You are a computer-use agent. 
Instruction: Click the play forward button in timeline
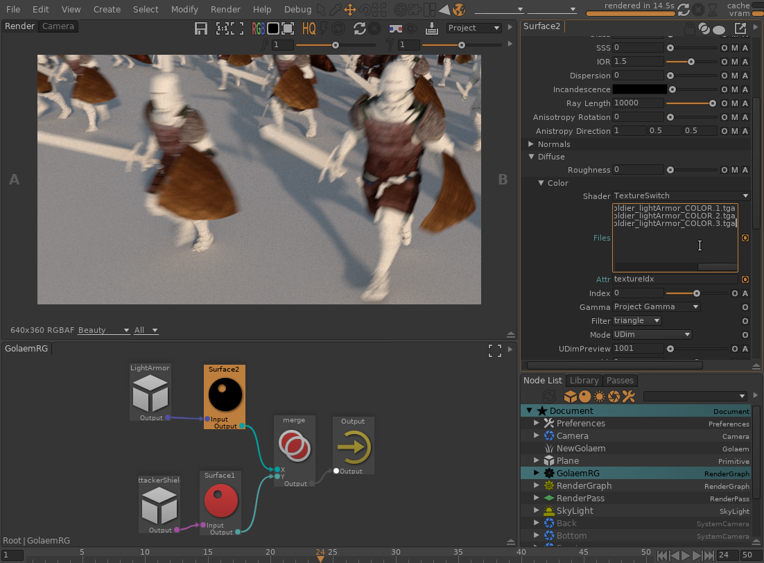tap(686, 555)
